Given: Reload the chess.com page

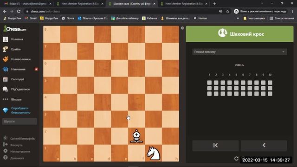Looking at the screenshot, I should click(19, 11).
